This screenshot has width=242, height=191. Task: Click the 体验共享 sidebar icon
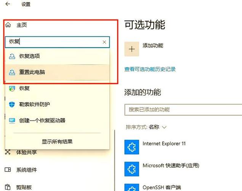click(x=8, y=152)
